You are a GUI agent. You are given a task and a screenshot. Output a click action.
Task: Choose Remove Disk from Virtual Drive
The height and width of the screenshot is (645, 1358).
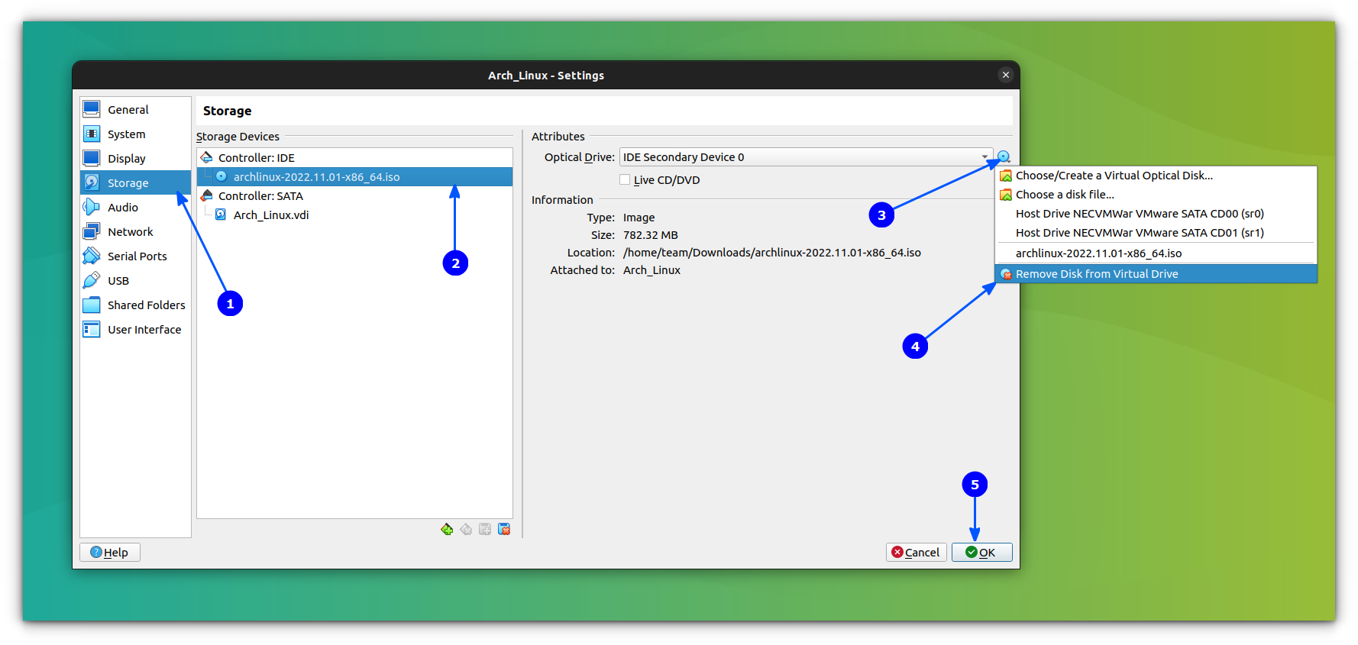pos(1096,274)
